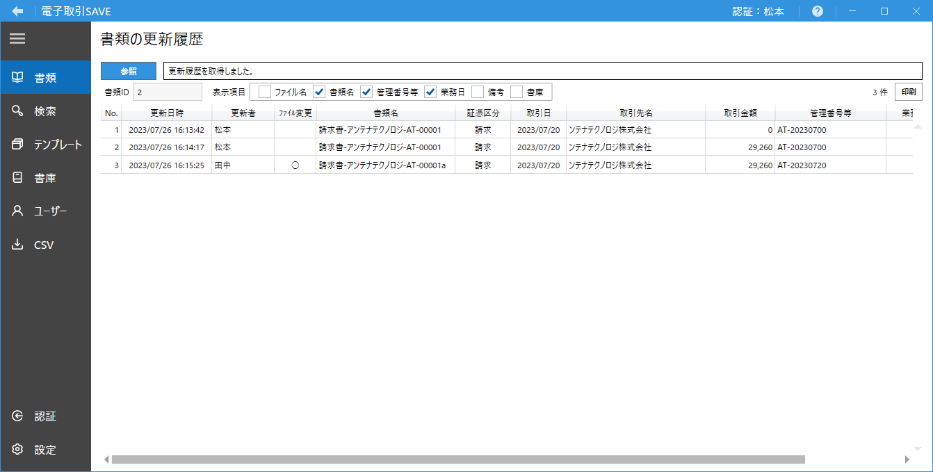Click the vertical scrollbar down arrow
The height and width of the screenshot is (472, 933).
tap(917, 448)
